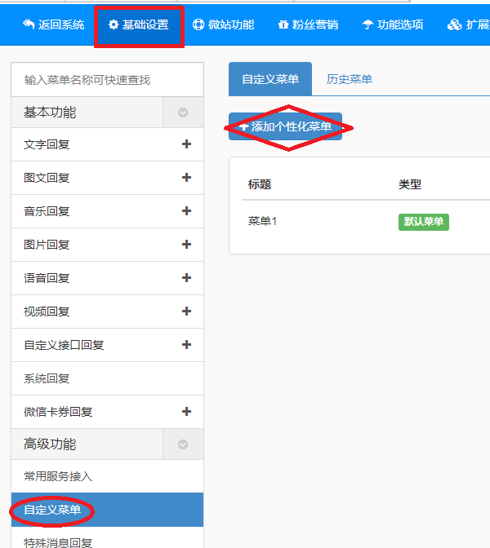Switch to the 历史菜单 tab

pos(350,79)
